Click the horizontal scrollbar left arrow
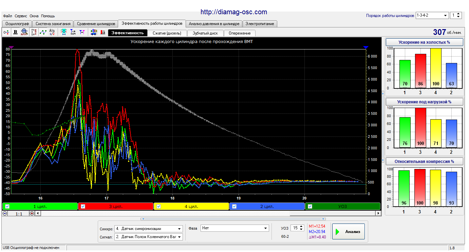 tap(38, 213)
